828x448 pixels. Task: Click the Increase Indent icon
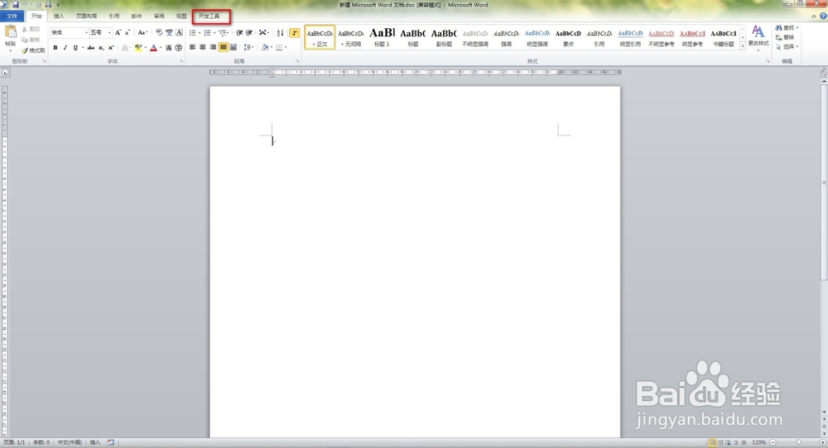point(249,33)
